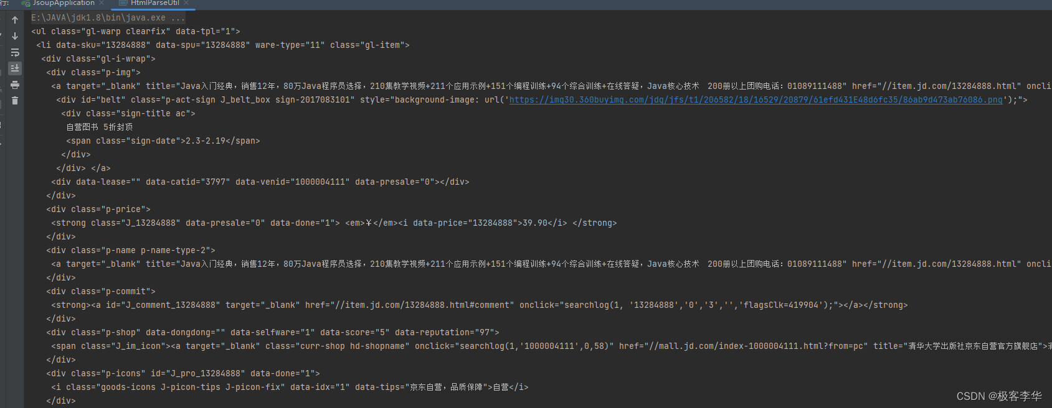This screenshot has height=408, width=1052.
Task: Switch to the JsoupApplication run tab
Action: coord(63,3)
